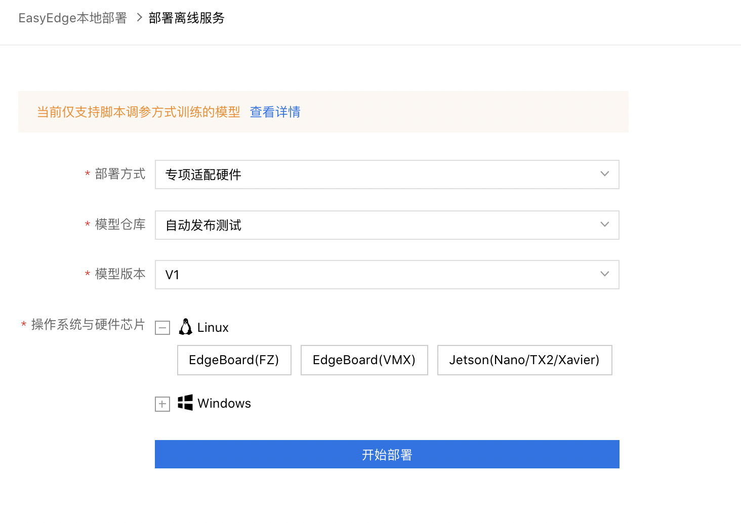Click the Linux penguin icon
Viewport: 741px width, 523px height.
click(186, 327)
